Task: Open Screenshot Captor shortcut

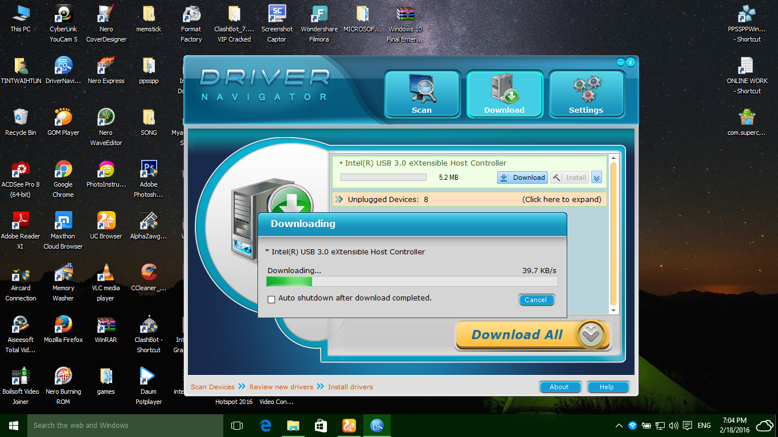Action: pyautogui.click(x=277, y=23)
